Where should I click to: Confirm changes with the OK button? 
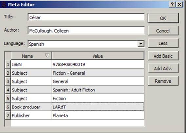pyautogui.click(x=163, y=18)
